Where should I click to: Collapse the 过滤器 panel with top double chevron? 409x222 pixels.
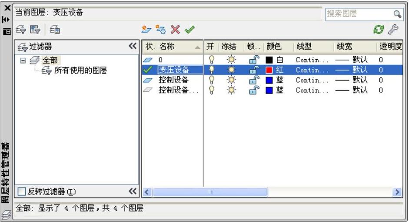tap(133, 46)
